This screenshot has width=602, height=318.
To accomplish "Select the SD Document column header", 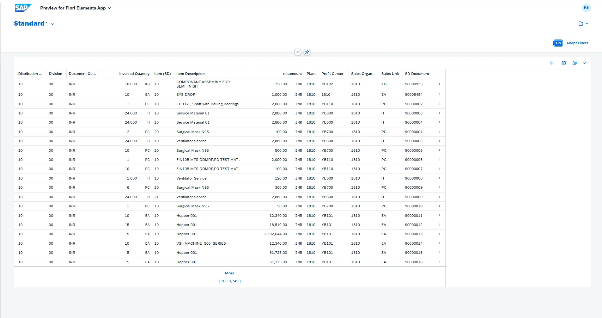I will pyautogui.click(x=417, y=74).
